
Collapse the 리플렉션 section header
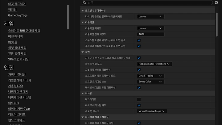click(x=83, y=22)
